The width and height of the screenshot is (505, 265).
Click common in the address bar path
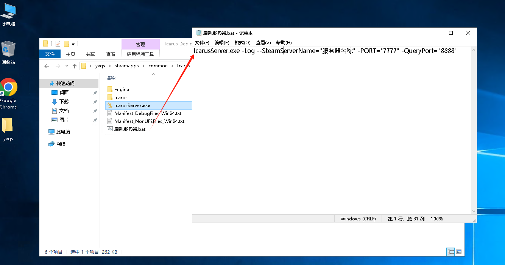point(158,66)
